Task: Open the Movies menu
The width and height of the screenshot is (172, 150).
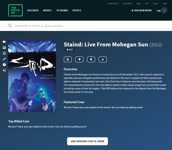Action: point(47,10)
